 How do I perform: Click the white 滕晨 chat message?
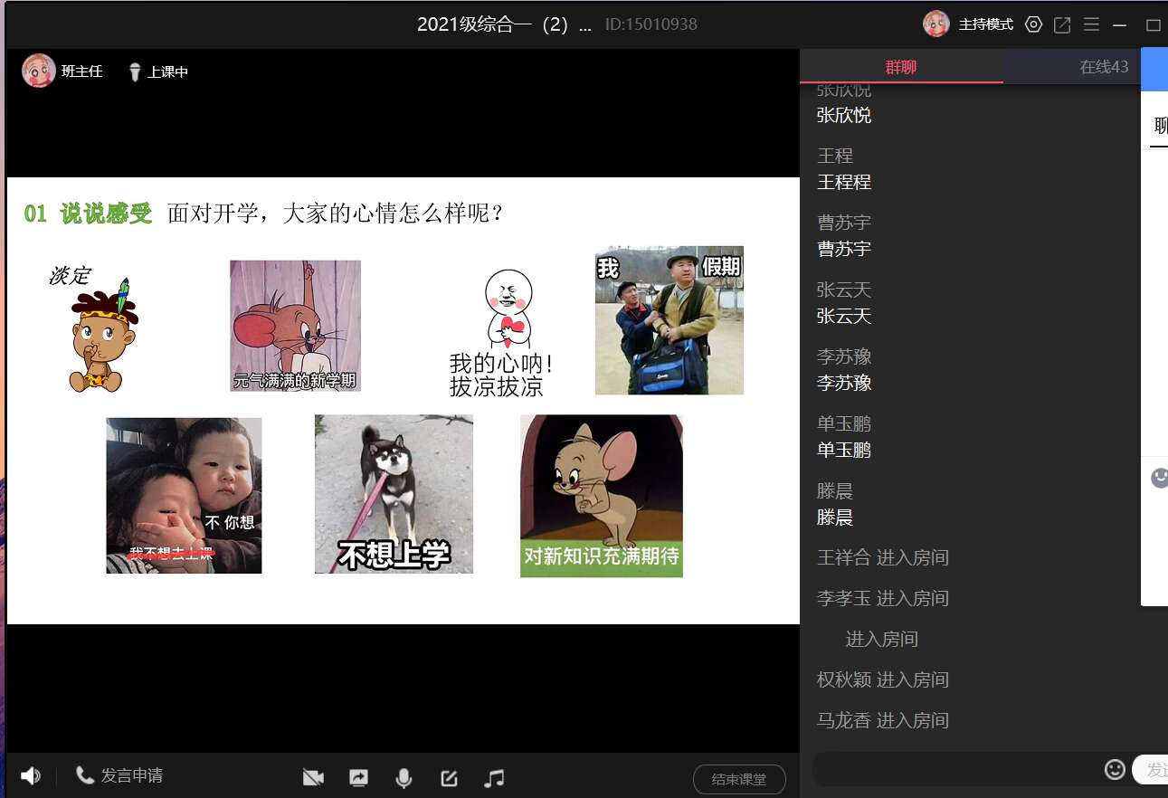[835, 518]
